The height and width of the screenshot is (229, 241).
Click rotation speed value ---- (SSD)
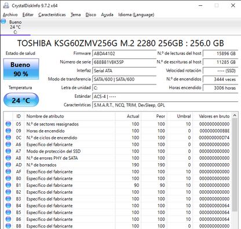[221, 71]
